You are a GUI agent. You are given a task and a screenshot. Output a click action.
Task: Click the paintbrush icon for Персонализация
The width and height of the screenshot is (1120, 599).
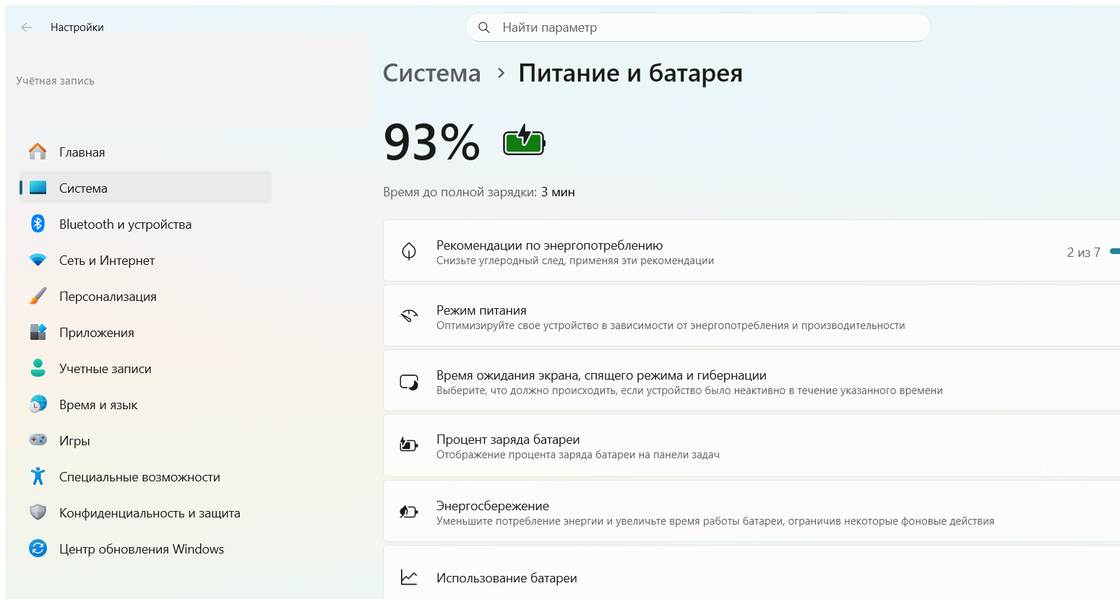pyautogui.click(x=38, y=296)
